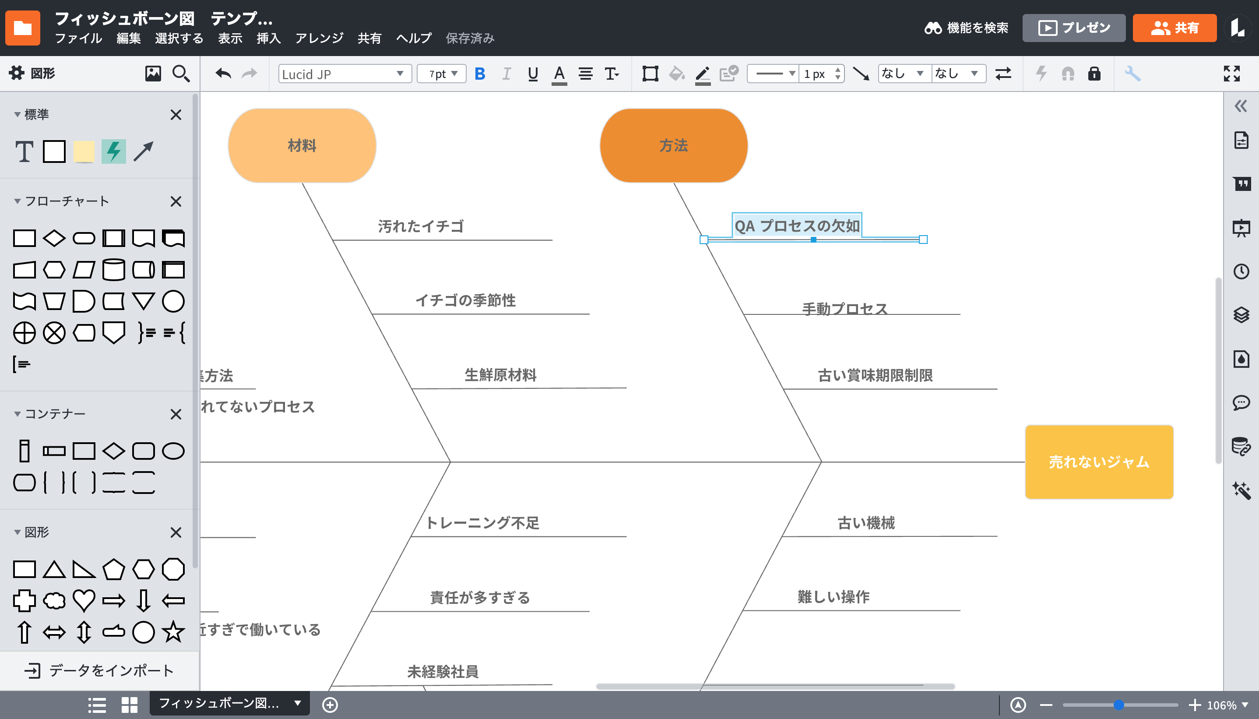Click the undo arrow icon

coord(223,74)
